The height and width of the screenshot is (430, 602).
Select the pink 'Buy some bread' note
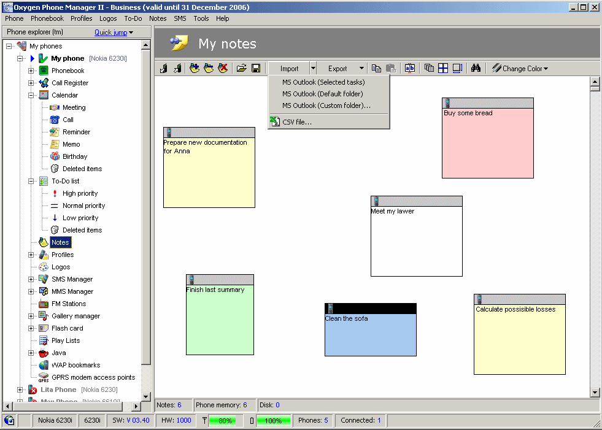487,144
